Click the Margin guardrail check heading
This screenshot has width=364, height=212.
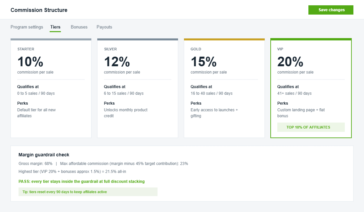click(x=44, y=155)
